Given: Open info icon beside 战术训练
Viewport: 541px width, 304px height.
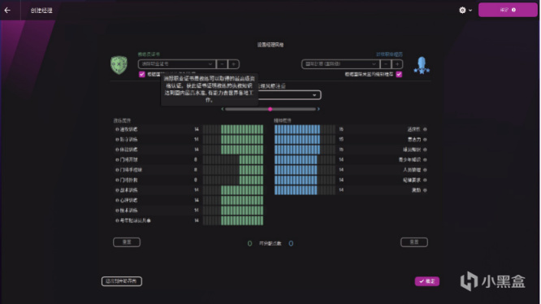Looking at the screenshot, I should click(x=117, y=190).
